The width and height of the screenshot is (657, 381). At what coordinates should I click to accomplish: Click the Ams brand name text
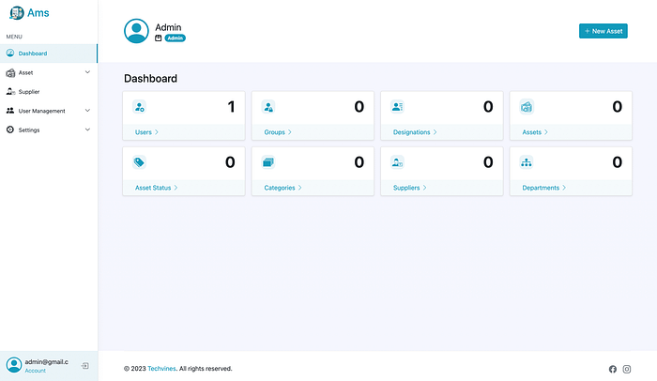(x=38, y=13)
